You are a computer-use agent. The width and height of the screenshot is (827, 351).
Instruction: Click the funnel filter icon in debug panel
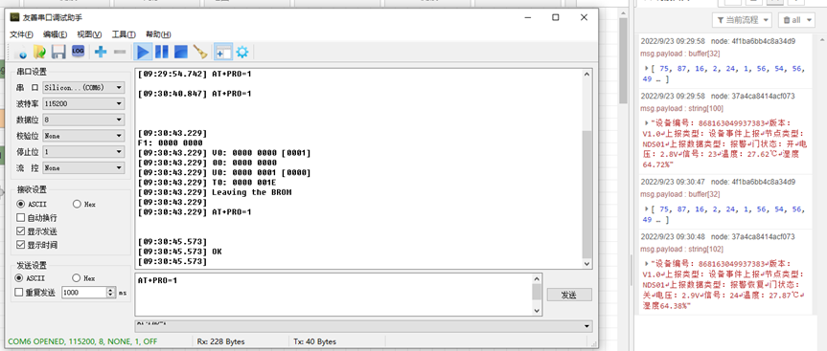click(x=720, y=20)
